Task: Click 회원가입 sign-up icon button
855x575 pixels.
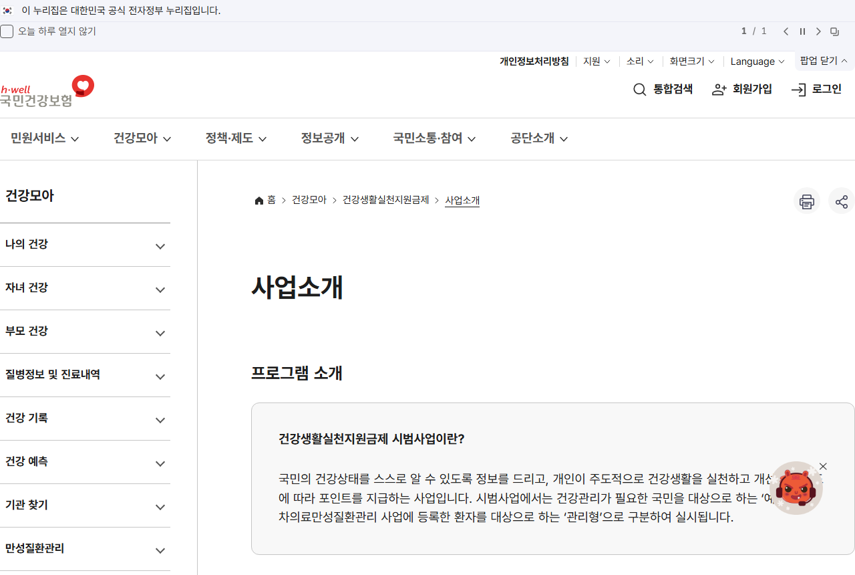Action: tap(742, 90)
